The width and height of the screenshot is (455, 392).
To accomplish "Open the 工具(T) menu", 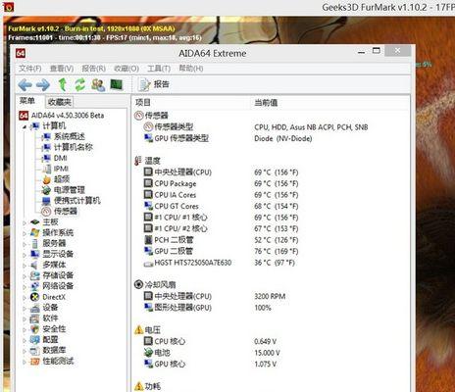I will [x=159, y=69].
